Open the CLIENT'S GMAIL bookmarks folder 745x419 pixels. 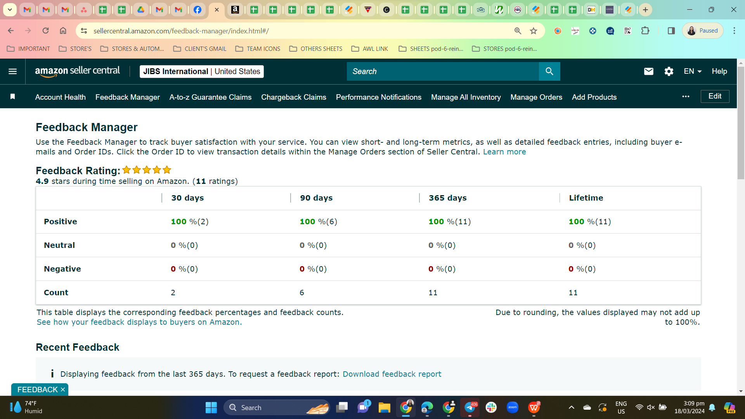point(200,49)
